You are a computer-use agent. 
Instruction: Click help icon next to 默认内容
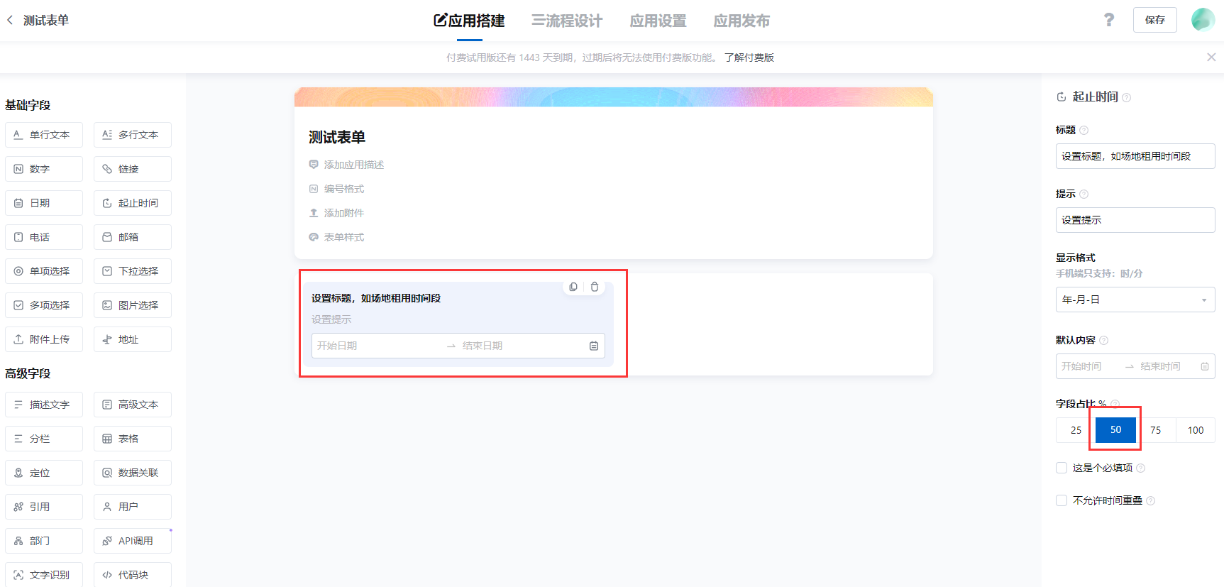pyautogui.click(x=1103, y=341)
